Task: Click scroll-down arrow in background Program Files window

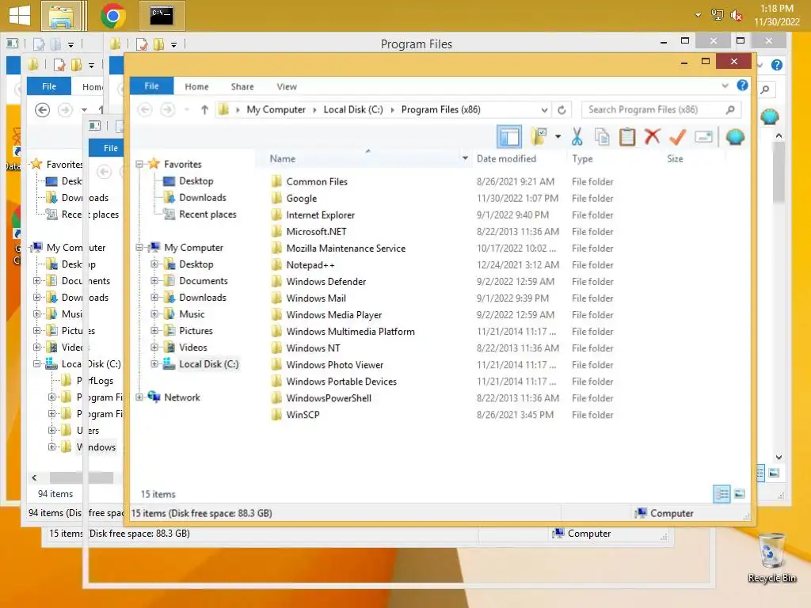Action: pyautogui.click(x=779, y=457)
